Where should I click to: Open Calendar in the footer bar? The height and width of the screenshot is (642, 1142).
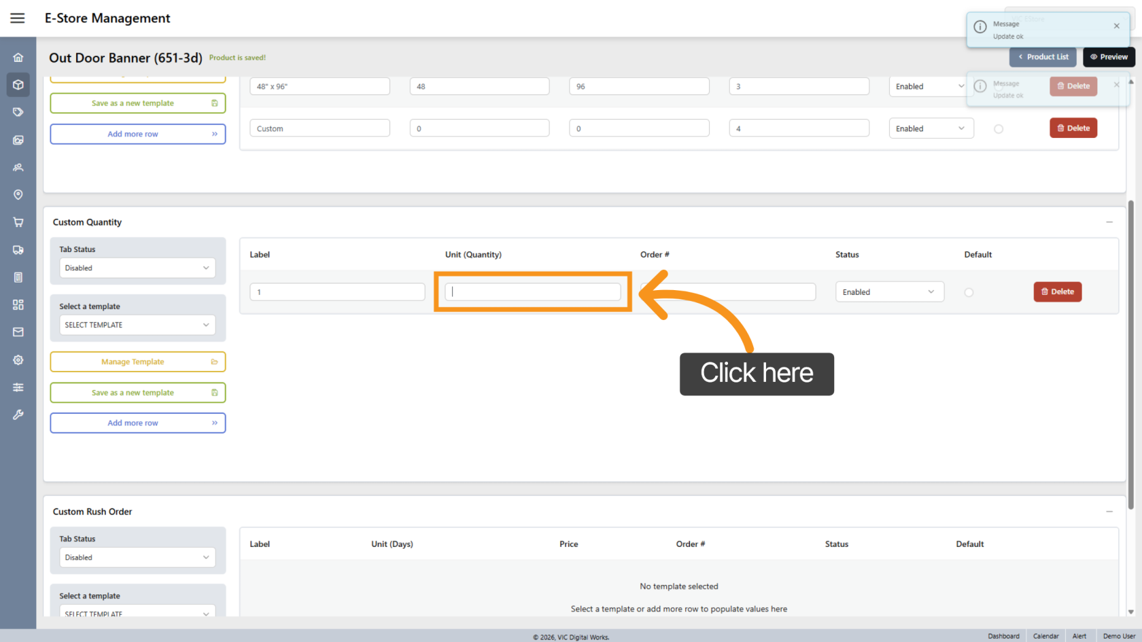(x=1045, y=636)
